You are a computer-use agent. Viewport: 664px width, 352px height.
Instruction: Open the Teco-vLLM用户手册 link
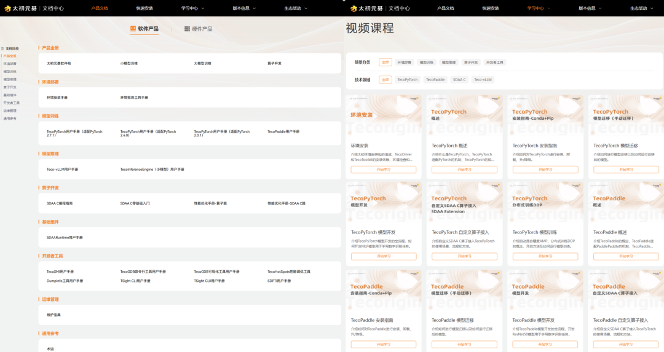tap(62, 169)
